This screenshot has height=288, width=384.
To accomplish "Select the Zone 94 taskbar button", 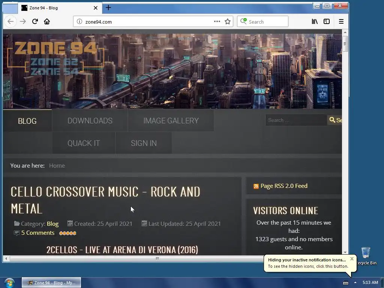I will [x=51, y=283].
